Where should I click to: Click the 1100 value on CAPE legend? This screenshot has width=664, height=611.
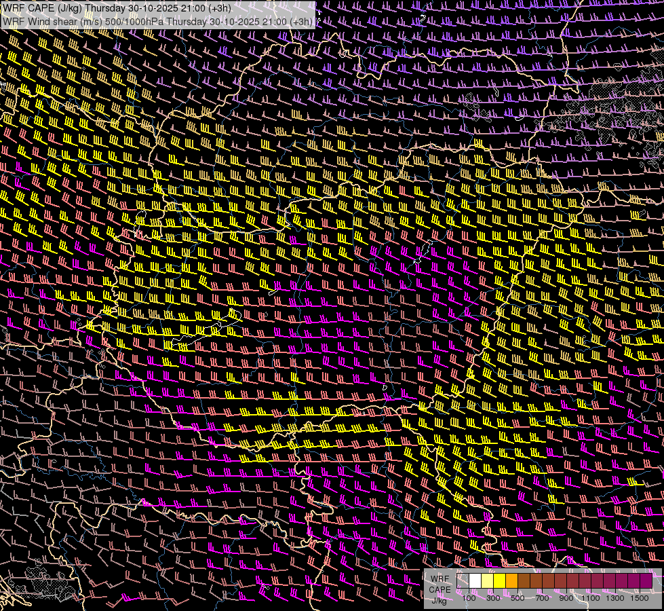pyautogui.click(x=590, y=598)
